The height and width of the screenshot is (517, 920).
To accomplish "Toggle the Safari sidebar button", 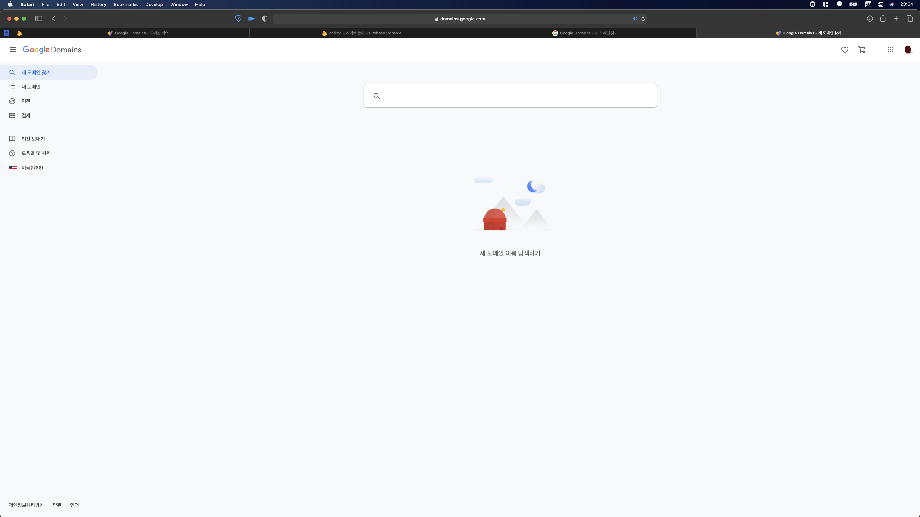I will pos(38,19).
